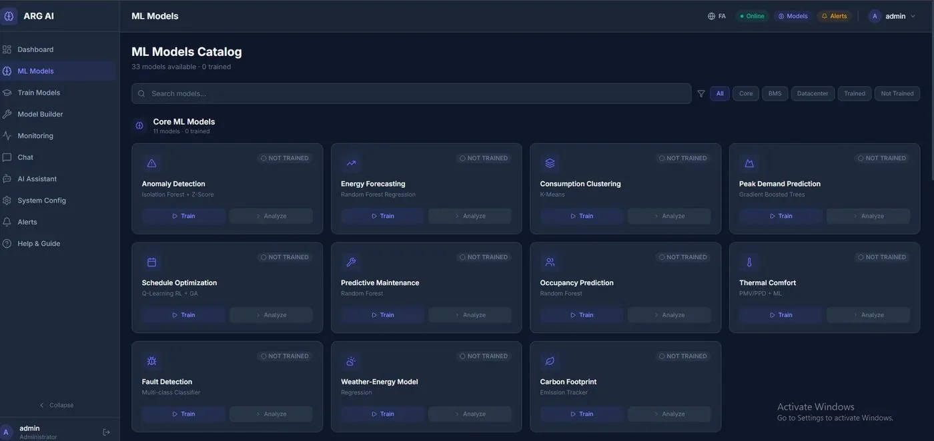This screenshot has width=934, height=441.
Task: Click the Energy Forecasting trend icon
Action: click(x=351, y=163)
